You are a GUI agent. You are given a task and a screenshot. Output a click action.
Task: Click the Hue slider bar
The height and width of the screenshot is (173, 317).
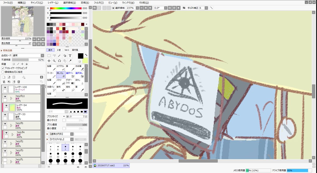pyautogui.click(x=66, y=8)
